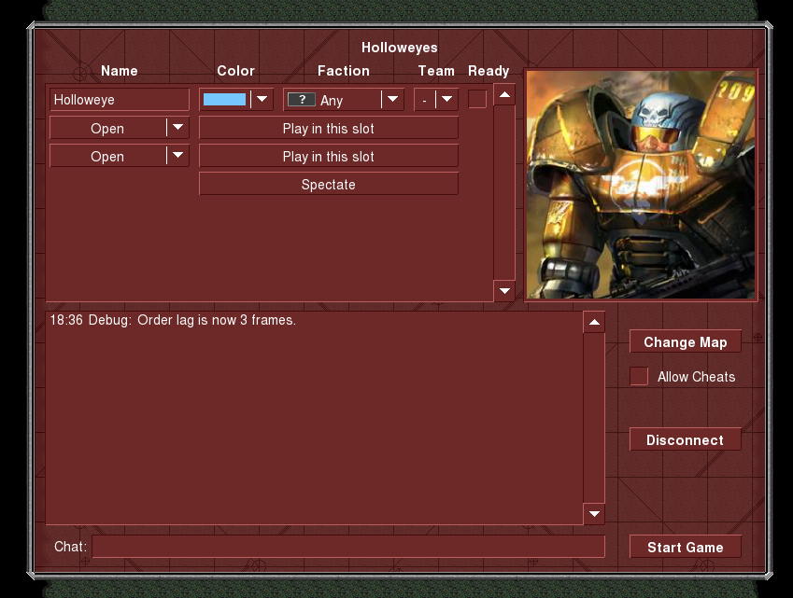Image resolution: width=793 pixels, height=598 pixels.
Task: Open the Team dropdown
Action: tap(446, 100)
